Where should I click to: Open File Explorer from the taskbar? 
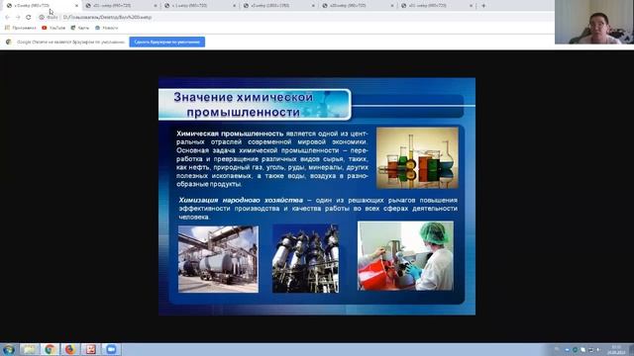pyautogui.click(x=29, y=349)
